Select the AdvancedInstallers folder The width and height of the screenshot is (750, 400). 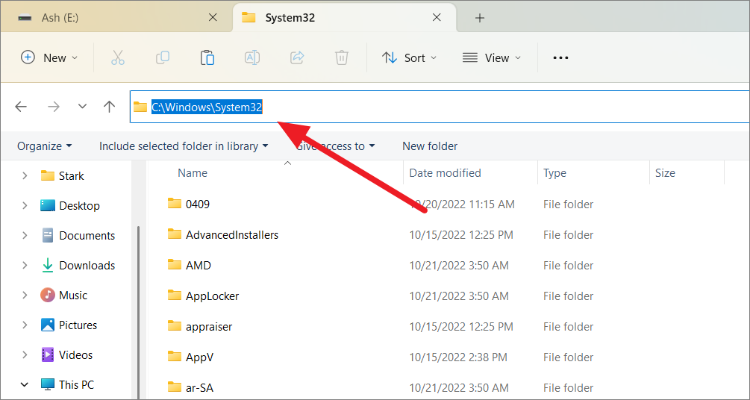tap(232, 235)
